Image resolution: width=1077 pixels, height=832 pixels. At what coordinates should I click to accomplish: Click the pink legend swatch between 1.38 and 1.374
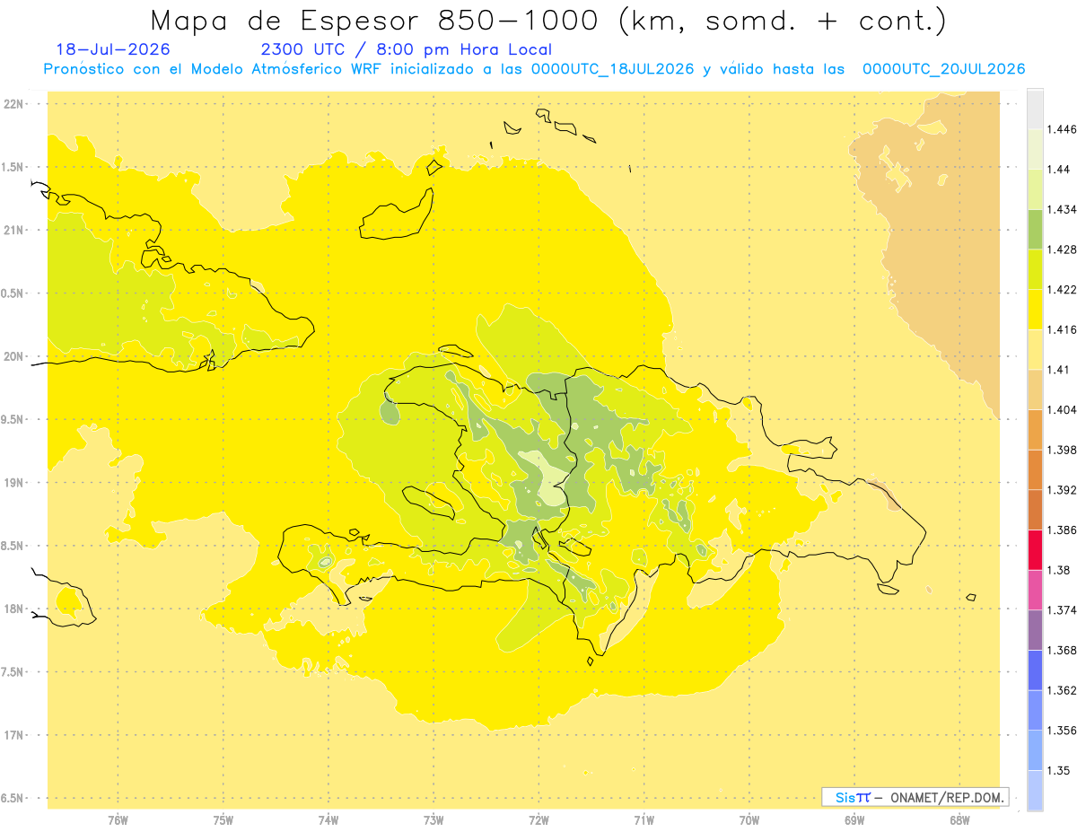tap(1035, 590)
